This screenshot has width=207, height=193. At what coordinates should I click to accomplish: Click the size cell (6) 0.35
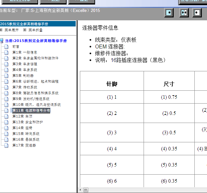(x=169, y=181)
